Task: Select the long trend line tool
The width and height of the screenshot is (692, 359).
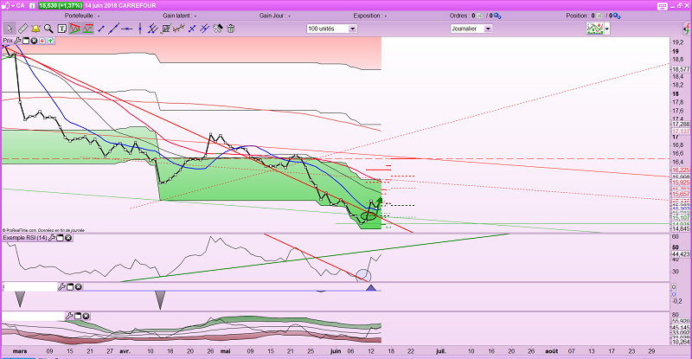Action: [x=114, y=29]
